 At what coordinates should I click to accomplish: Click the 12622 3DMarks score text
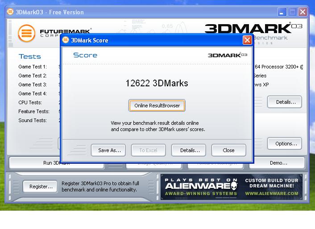pos(157,83)
